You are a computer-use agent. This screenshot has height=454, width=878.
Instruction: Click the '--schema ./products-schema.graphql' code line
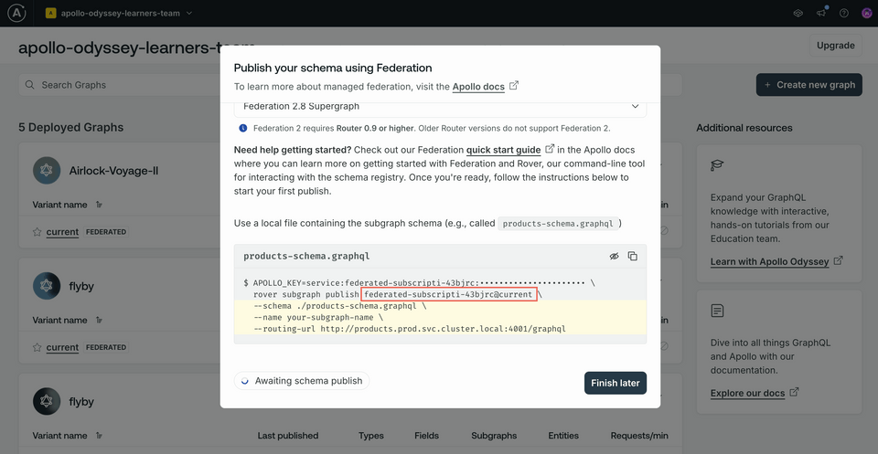(x=340, y=306)
